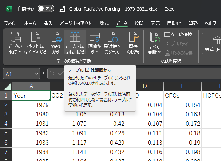
Task: Click the すべて更新 refresh icon
Action: tap(154, 37)
